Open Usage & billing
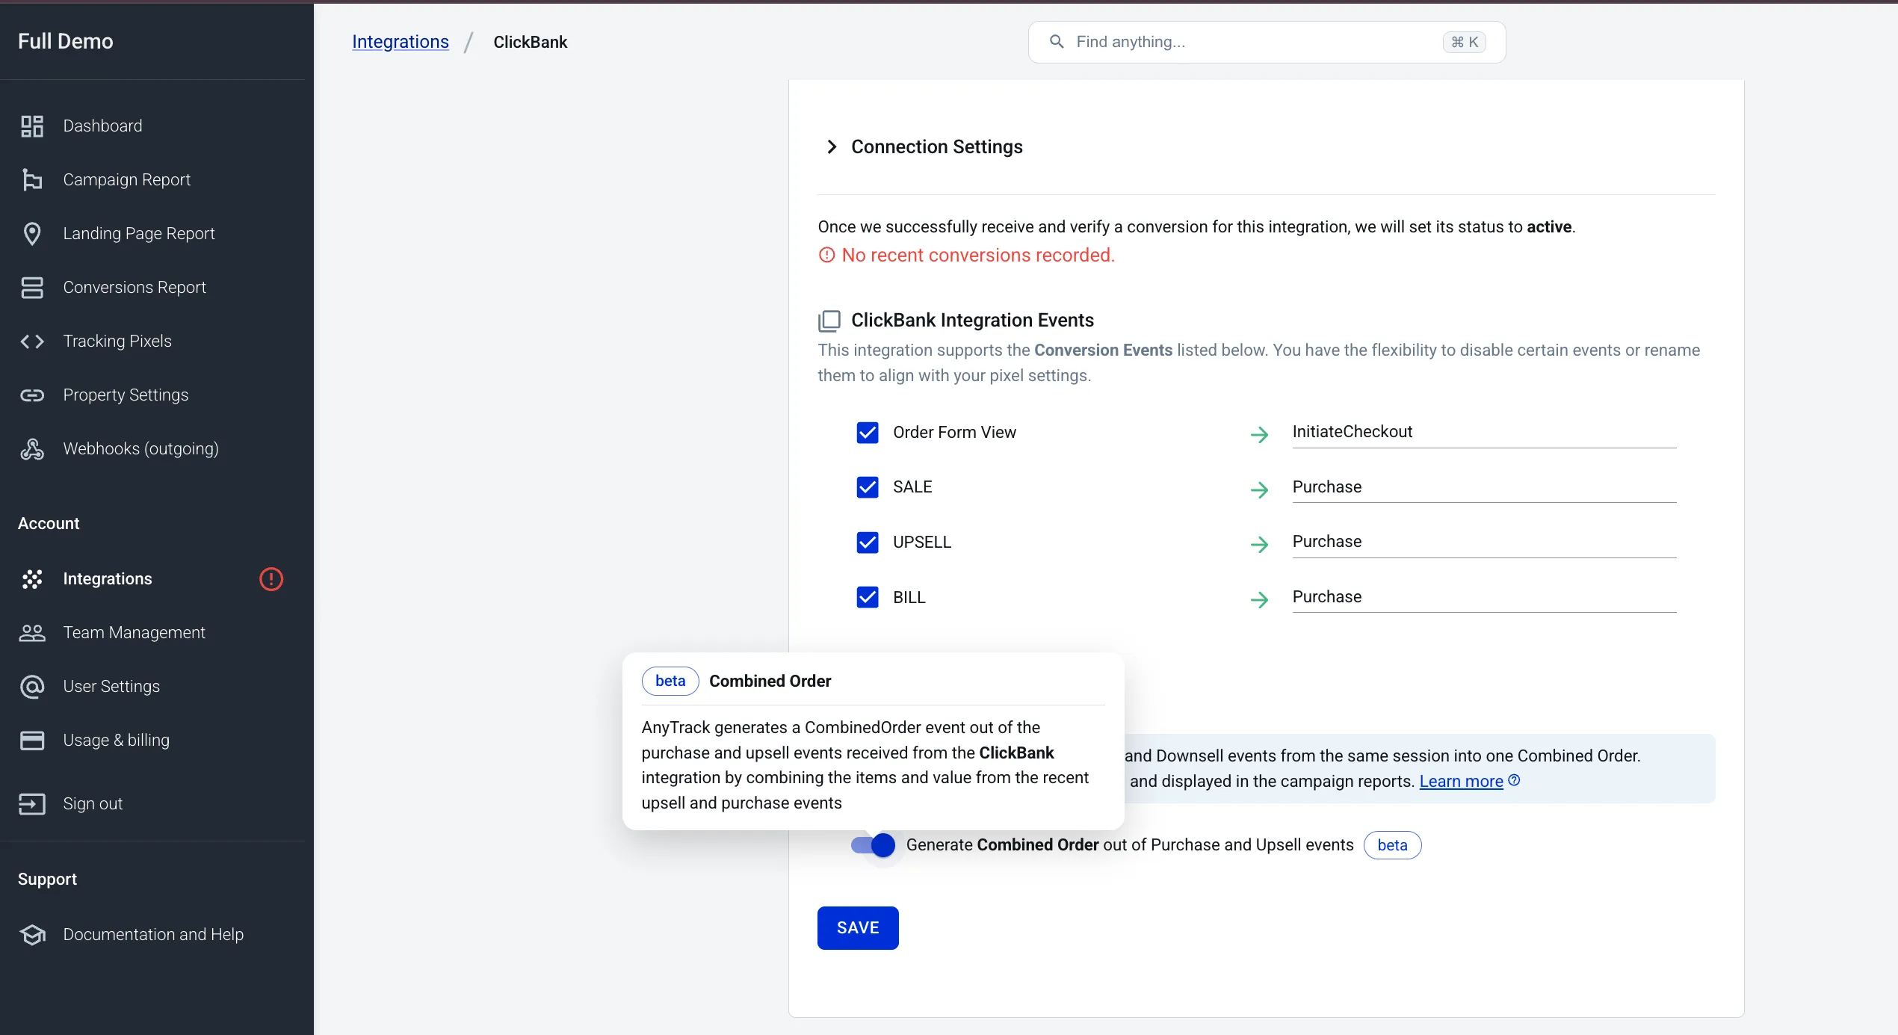The width and height of the screenshot is (1898, 1035). (116, 740)
